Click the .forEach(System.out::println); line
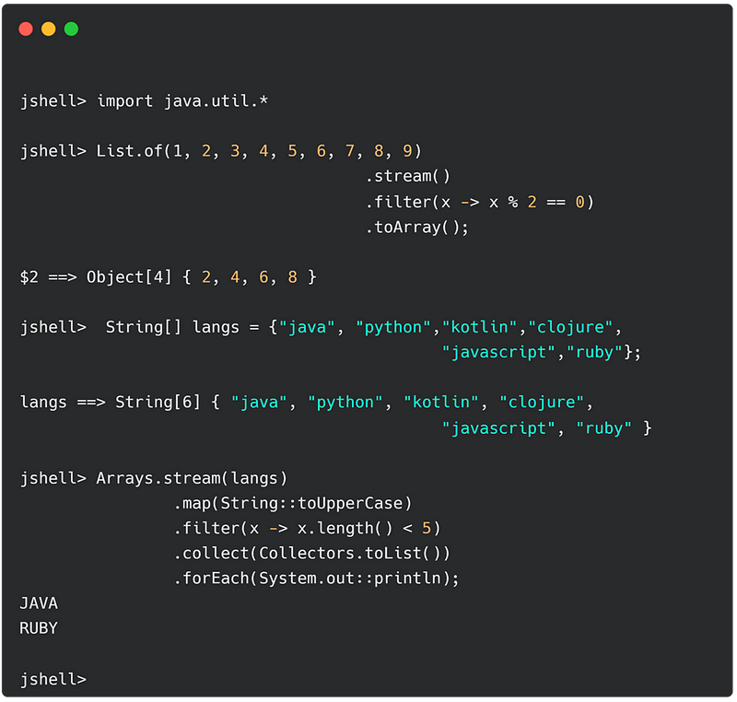The width and height of the screenshot is (737, 702). click(x=316, y=578)
